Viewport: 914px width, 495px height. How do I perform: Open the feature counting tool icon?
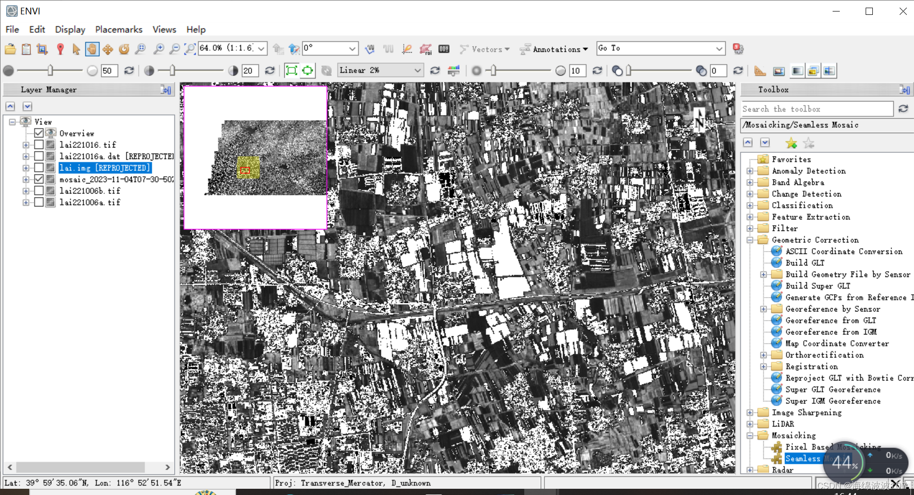(x=406, y=49)
